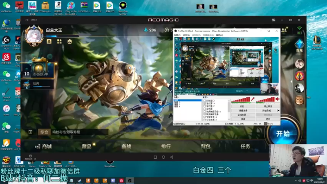The image size is (327, 184).
Task: Open the blue crystal 206 currency counter
Action: point(150,30)
